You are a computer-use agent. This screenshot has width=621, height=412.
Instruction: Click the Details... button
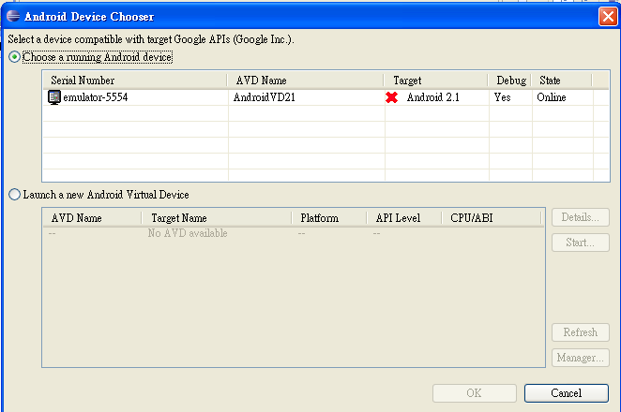pos(581,217)
